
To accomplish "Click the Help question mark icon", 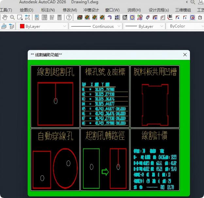I will 69,17.
